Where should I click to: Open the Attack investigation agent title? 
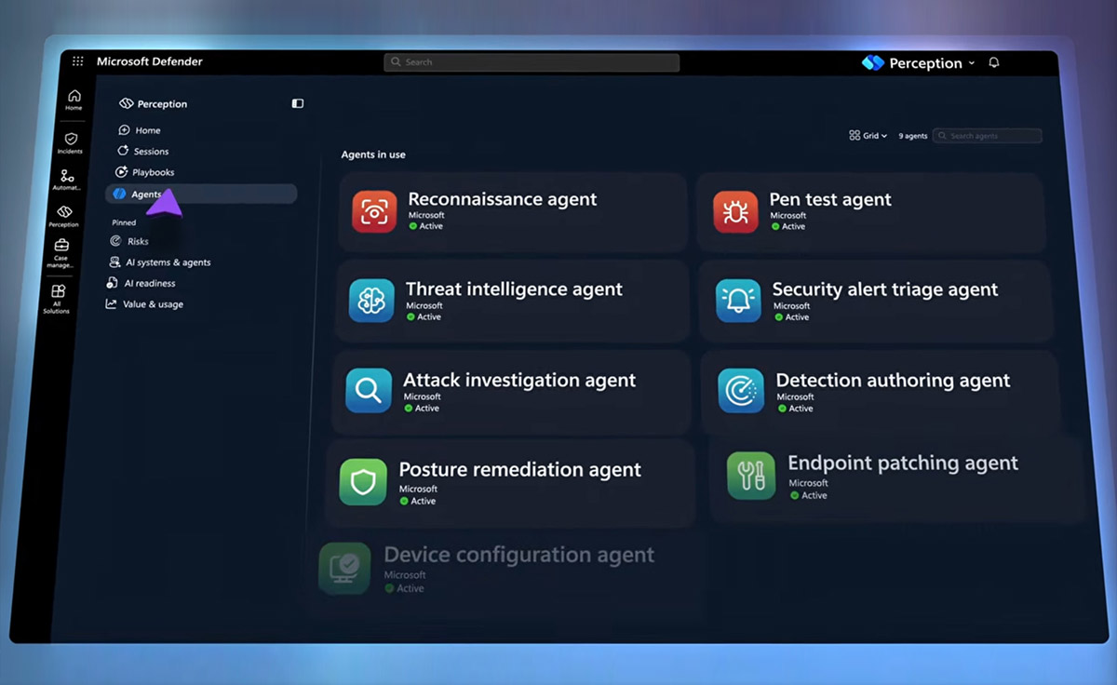519,380
